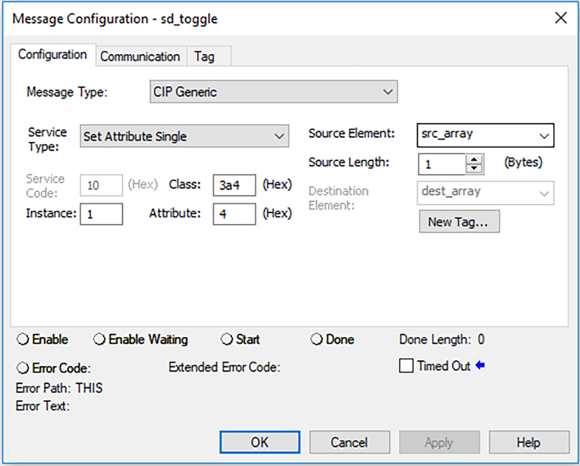The width and height of the screenshot is (580, 466).
Task: Select the Enable Waiting indicator
Action: pos(99,339)
